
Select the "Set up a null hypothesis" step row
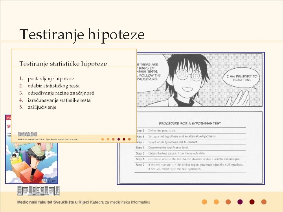(x=191, y=137)
